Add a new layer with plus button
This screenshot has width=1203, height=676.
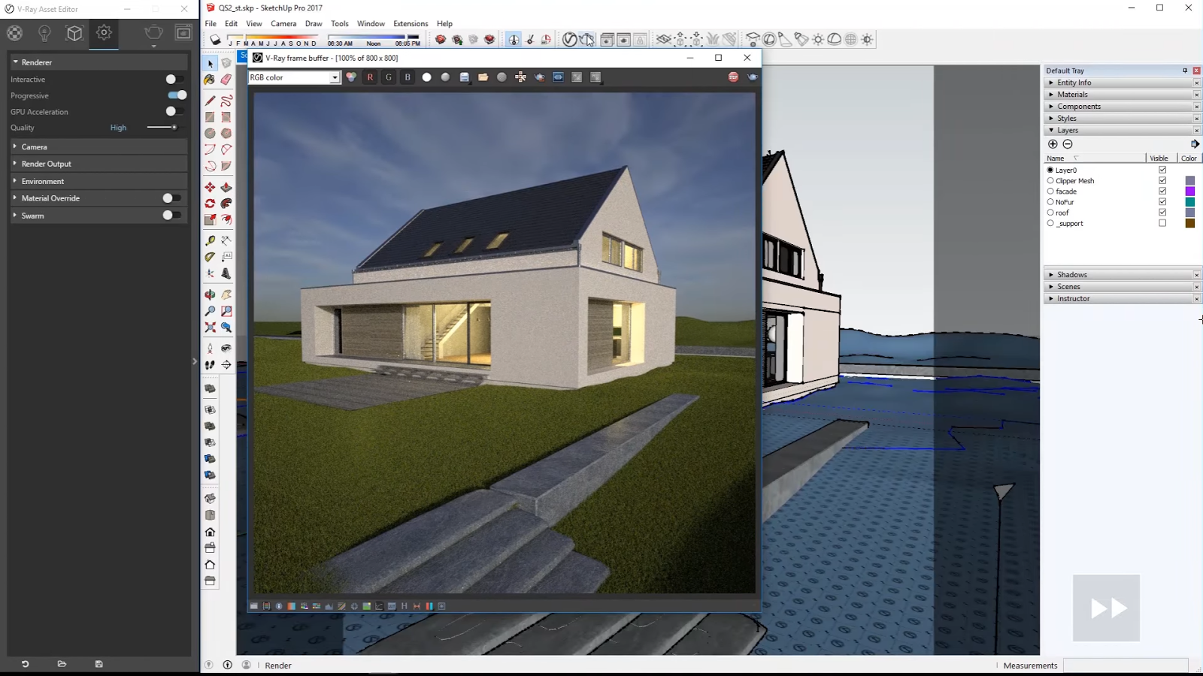(1053, 144)
